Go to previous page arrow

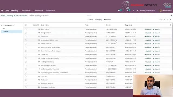167,20
